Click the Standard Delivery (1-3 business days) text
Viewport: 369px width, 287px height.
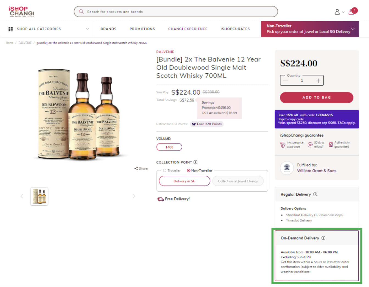click(315, 215)
